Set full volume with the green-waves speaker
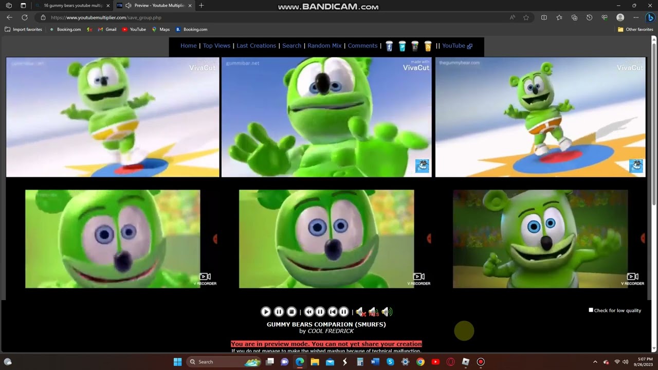The image size is (658, 370). pyautogui.click(x=387, y=312)
